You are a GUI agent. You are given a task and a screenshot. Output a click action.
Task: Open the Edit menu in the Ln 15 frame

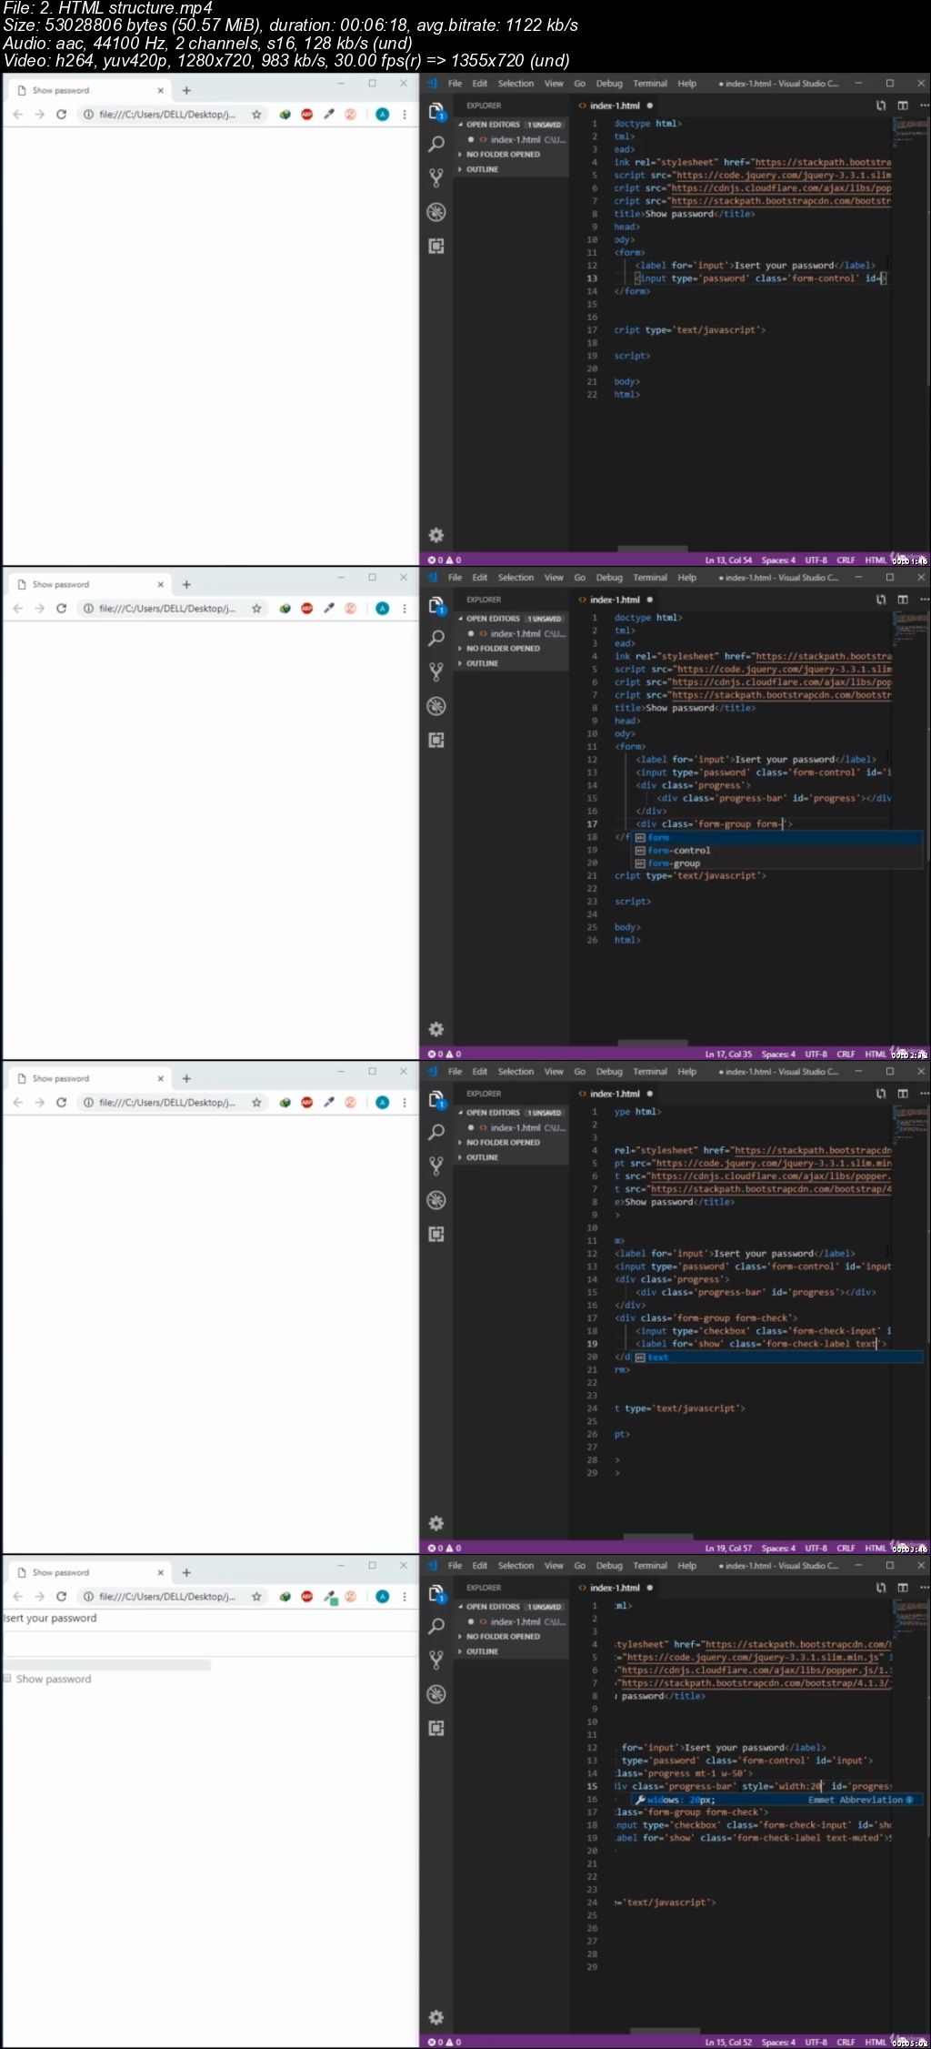(x=479, y=1566)
